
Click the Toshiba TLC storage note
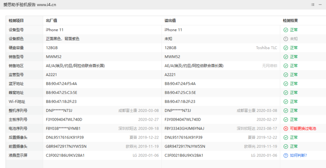[267, 48]
